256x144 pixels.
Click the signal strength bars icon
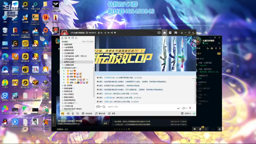[x=194, y=113]
